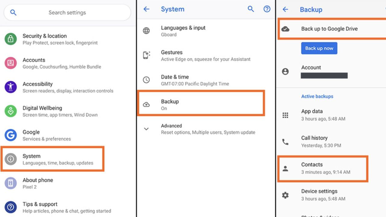This screenshot has width=386, height=217.
Task: Open Languages & input Gboard
Action: [206, 31]
